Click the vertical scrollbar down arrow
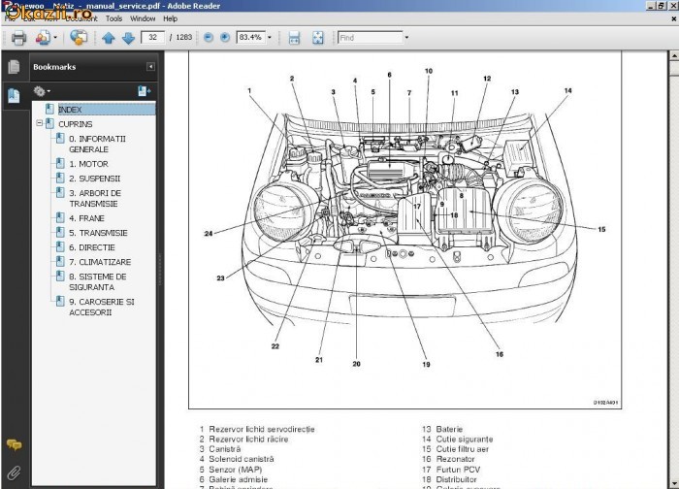Screen dimensions: 679x489 click(x=674, y=484)
